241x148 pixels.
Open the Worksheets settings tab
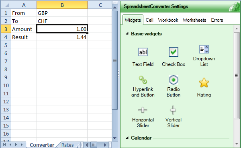(194, 20)
